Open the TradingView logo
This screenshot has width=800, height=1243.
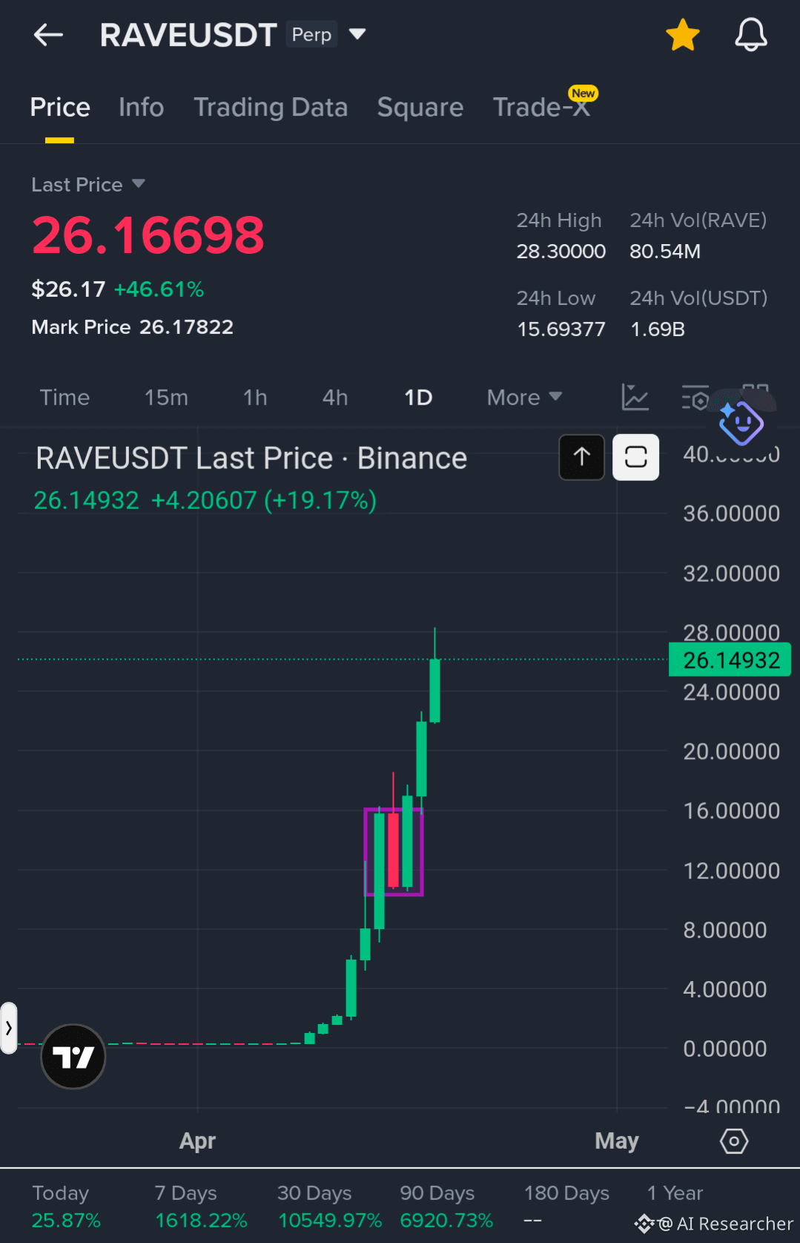73,1056
